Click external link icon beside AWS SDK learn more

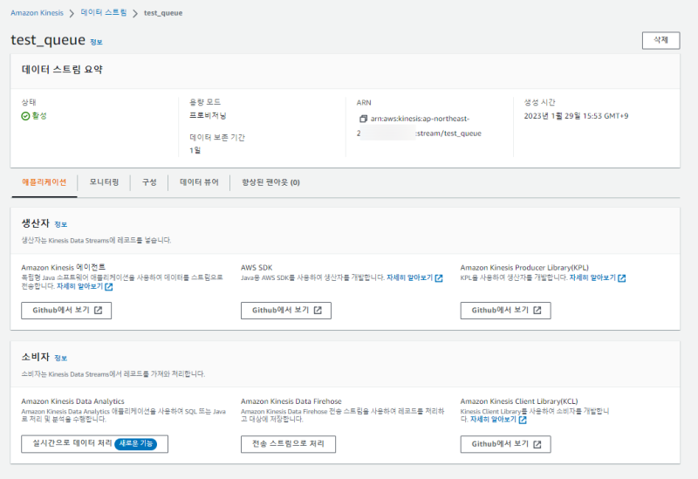tap(439, 278)
